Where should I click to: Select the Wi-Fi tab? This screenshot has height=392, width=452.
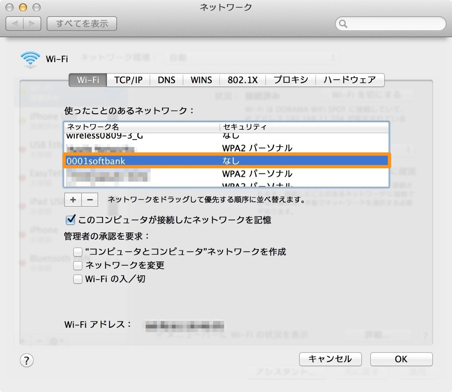(x=88, y=80)
